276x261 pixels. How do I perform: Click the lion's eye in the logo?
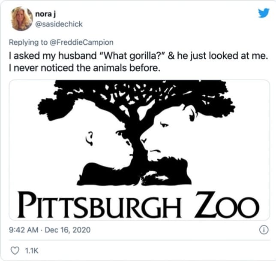point(164,125)
